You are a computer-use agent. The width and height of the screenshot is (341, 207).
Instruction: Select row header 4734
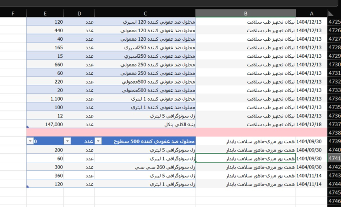pos(334,99)
